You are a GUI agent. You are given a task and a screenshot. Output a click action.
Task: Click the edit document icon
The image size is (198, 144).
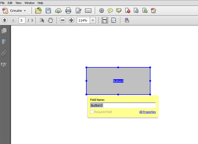click(x=78, y=11)
